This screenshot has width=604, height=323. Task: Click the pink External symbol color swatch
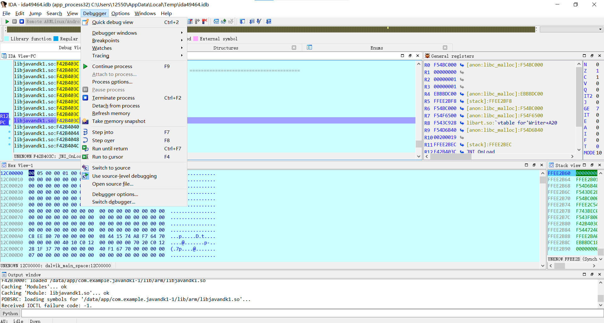pos(195,39)
